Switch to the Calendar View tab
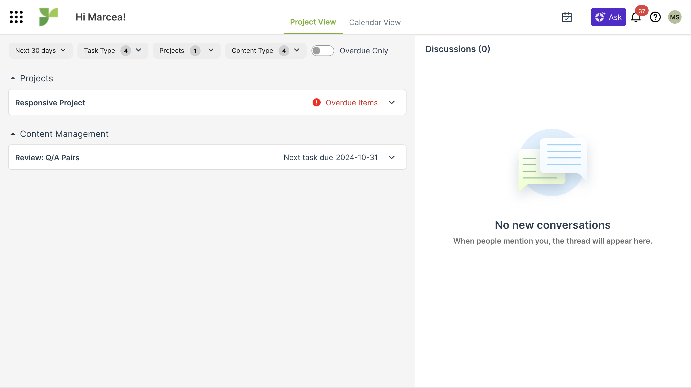The height and width of the screenshot is (388, 691). pyautogui.click(x=375, y=22)
